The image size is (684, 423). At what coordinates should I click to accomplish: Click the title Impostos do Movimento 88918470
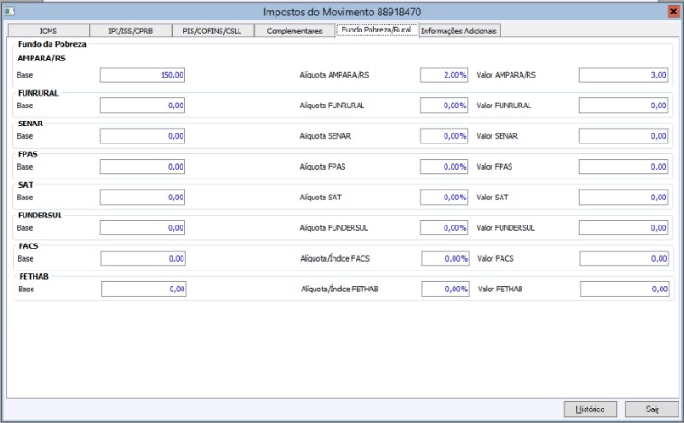(342, 12)
